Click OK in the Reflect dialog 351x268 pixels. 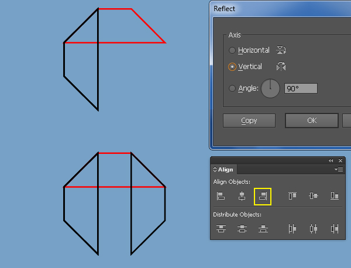312,121
